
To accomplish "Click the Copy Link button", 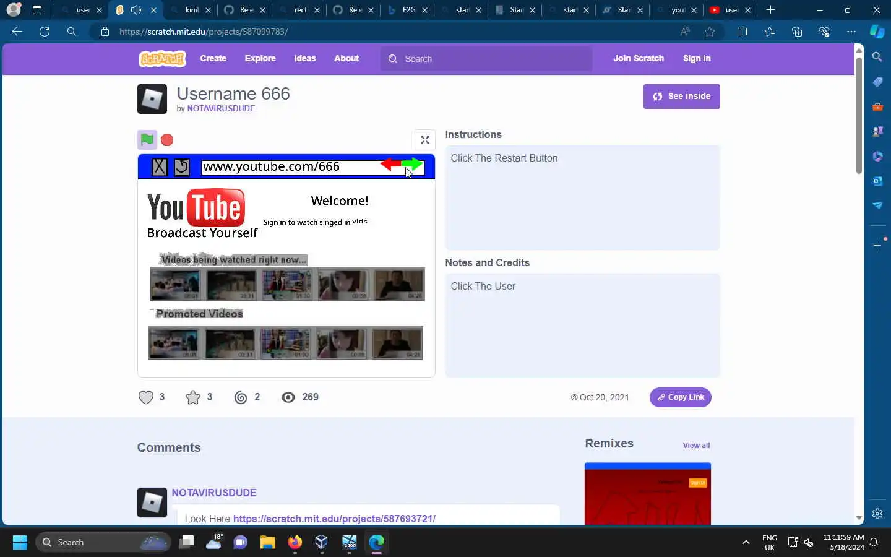I will coord(681,397).
